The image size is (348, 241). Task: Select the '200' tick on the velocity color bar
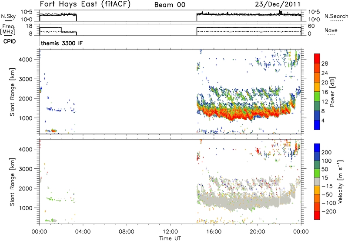[x=327, y=152]
